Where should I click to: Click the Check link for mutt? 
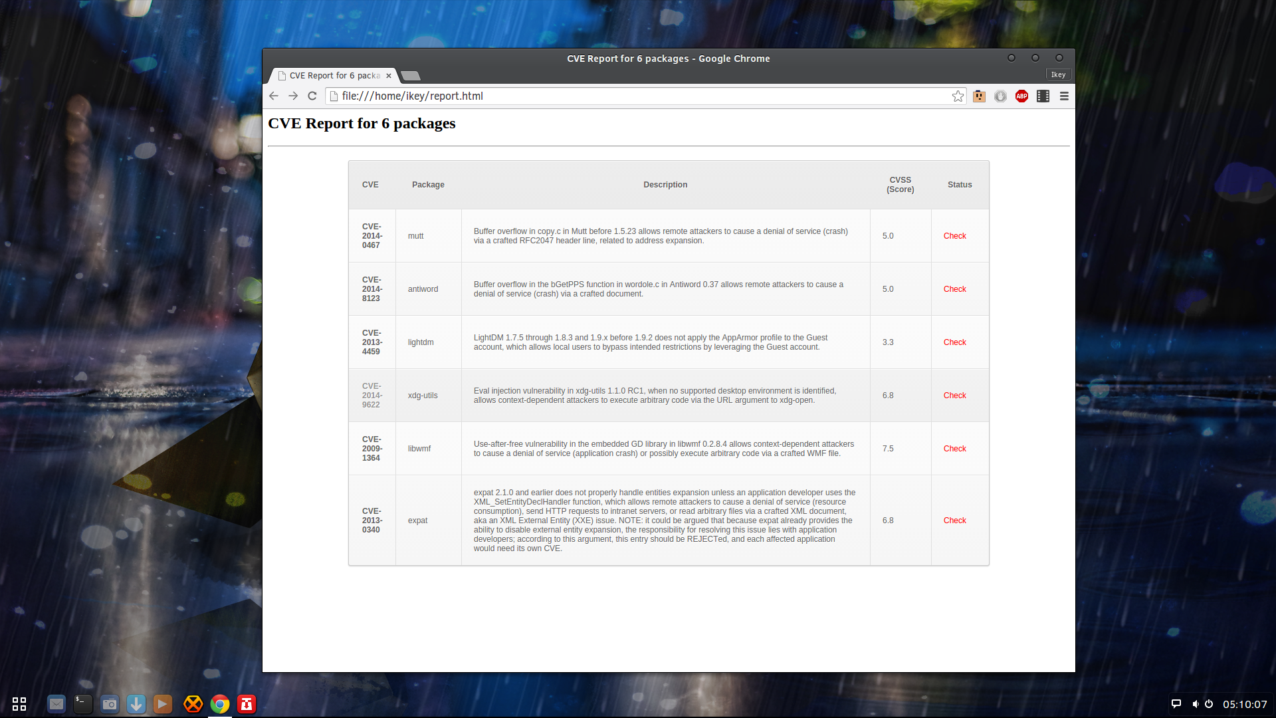[954, 236]
